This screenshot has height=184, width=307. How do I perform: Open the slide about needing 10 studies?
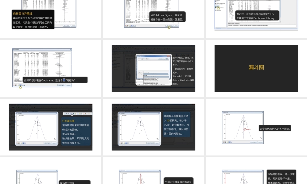tap(153, 127)
